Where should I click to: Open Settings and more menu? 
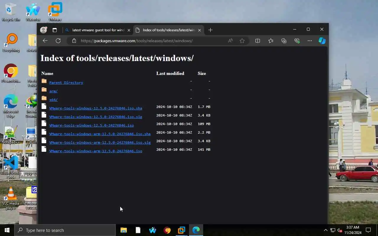click(309, 41)
